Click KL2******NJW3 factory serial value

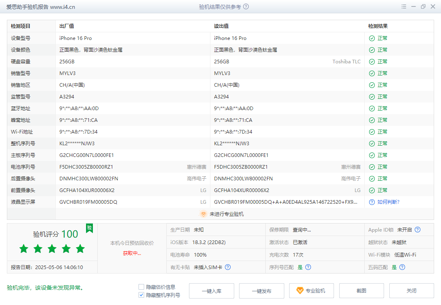tap(77, 144)
